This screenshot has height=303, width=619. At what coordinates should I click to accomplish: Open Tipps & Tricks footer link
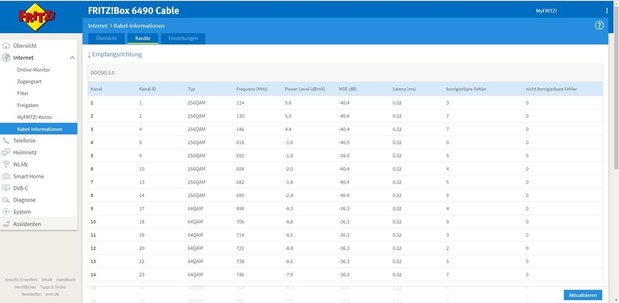point(53,288)
